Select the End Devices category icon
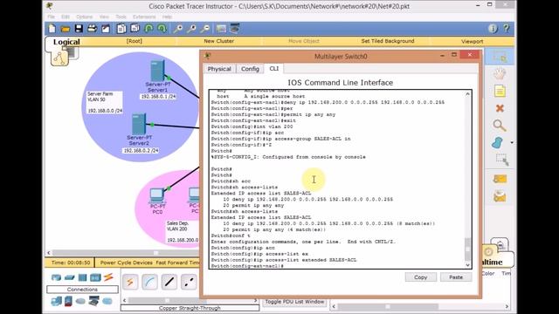The image size is (559, 314). [x=56, y=301]
